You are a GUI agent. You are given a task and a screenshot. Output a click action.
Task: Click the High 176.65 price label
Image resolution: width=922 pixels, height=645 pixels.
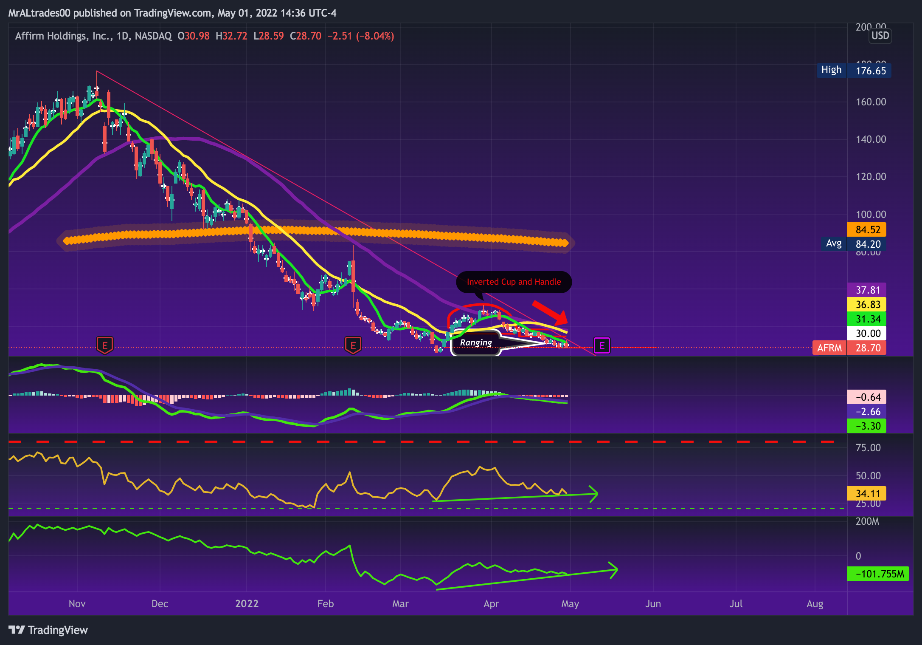(854, 71)
